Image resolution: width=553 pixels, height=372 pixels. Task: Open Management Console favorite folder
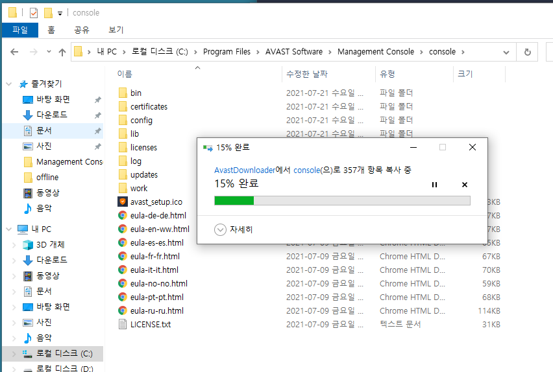[x=69, y=161]
